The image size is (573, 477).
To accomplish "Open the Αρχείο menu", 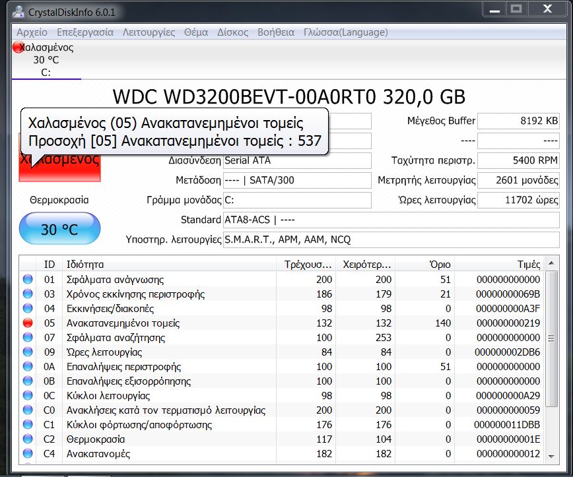I will tap(32, 32).
